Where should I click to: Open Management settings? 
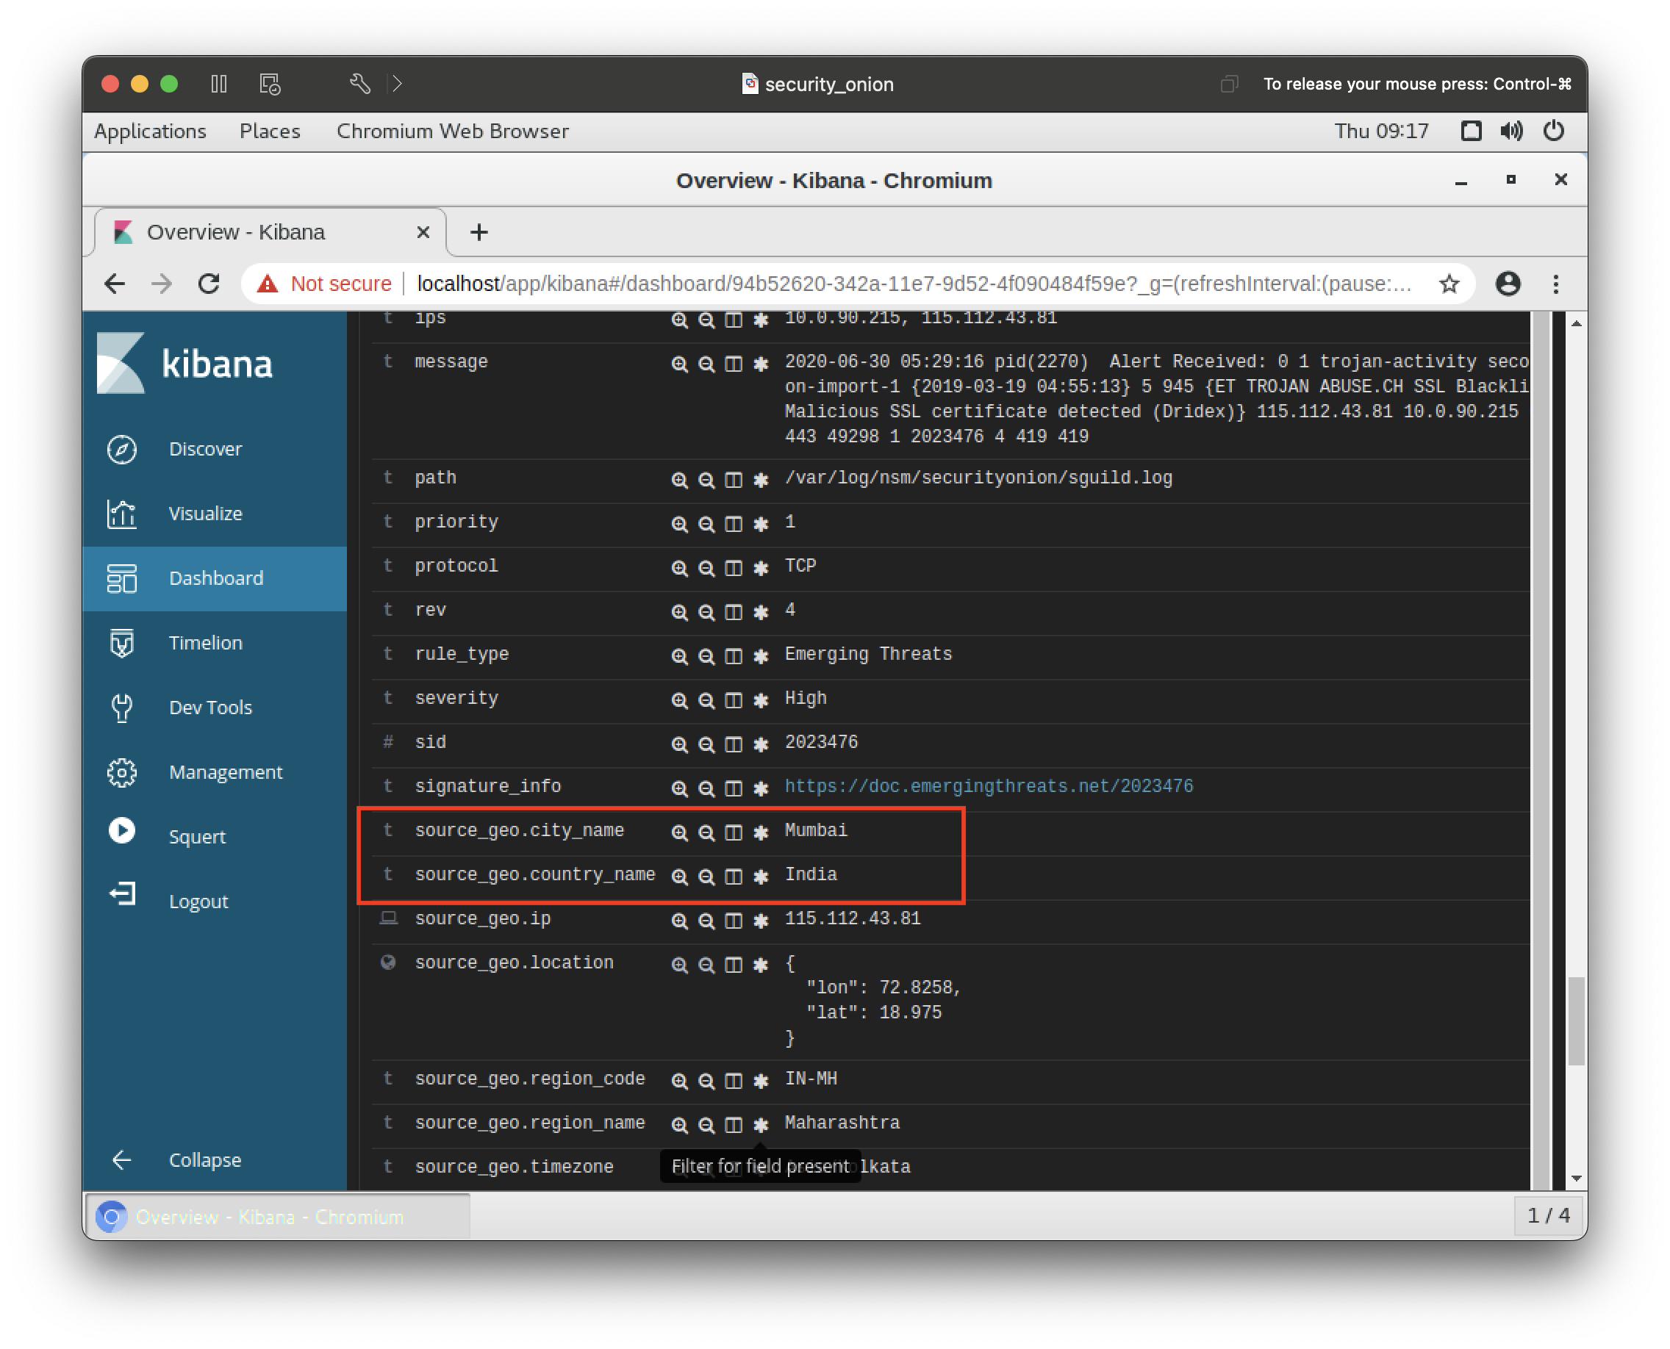(x=215, y=772)
